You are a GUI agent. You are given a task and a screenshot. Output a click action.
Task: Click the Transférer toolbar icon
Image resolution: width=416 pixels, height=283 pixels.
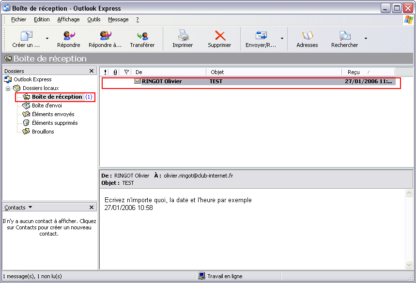[x=142, y=35]
